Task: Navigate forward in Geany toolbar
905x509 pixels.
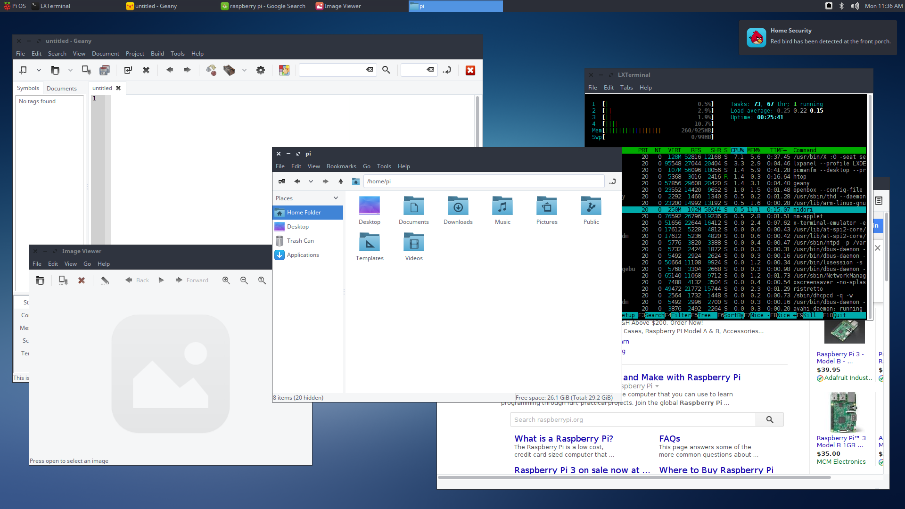Action: tap(188, 70)
